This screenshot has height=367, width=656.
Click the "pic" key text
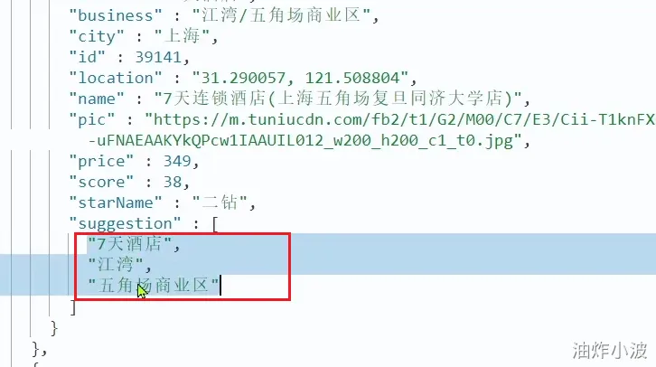coord(92,120)
